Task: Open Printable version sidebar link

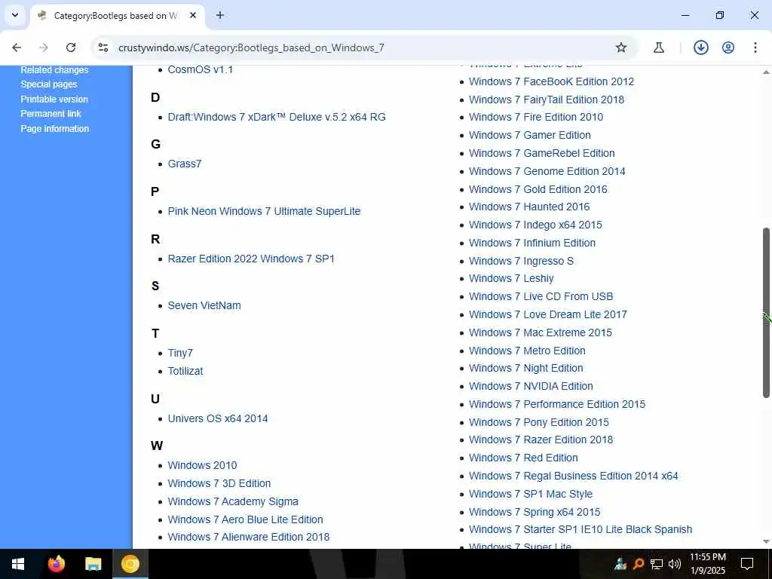Action: (54, 99)
